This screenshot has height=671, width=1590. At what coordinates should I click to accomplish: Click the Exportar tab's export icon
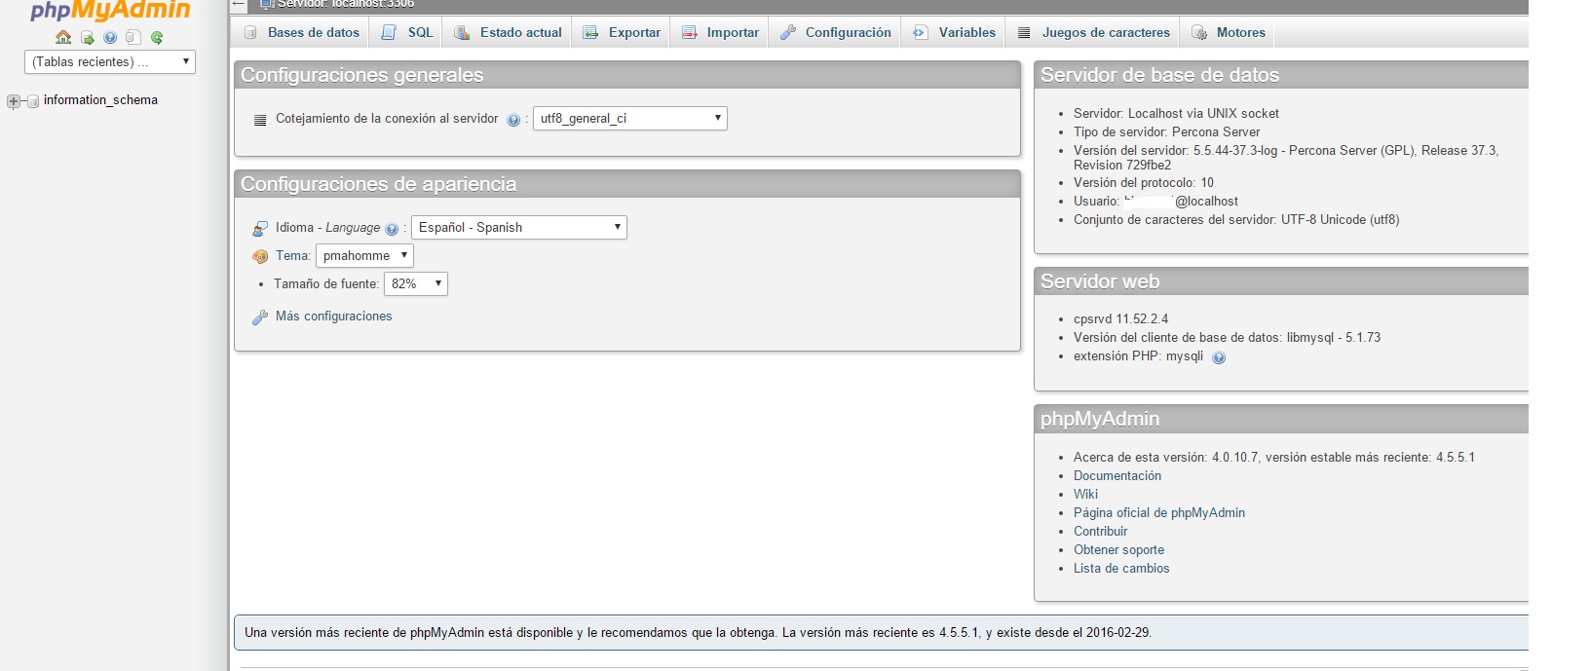point(590,32)
